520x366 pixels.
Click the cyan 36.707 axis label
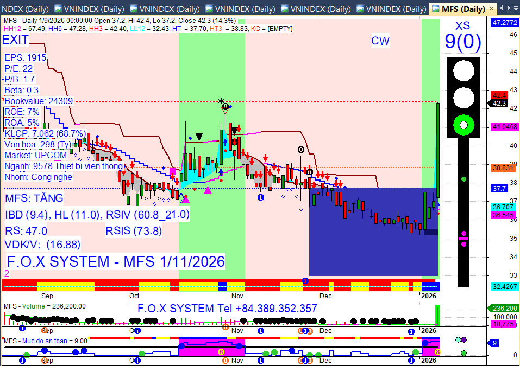(x=503, y=207)
